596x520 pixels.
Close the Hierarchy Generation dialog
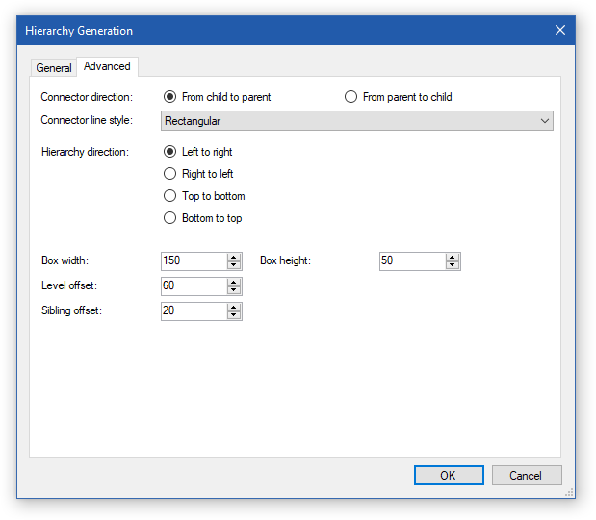[559, 30]
